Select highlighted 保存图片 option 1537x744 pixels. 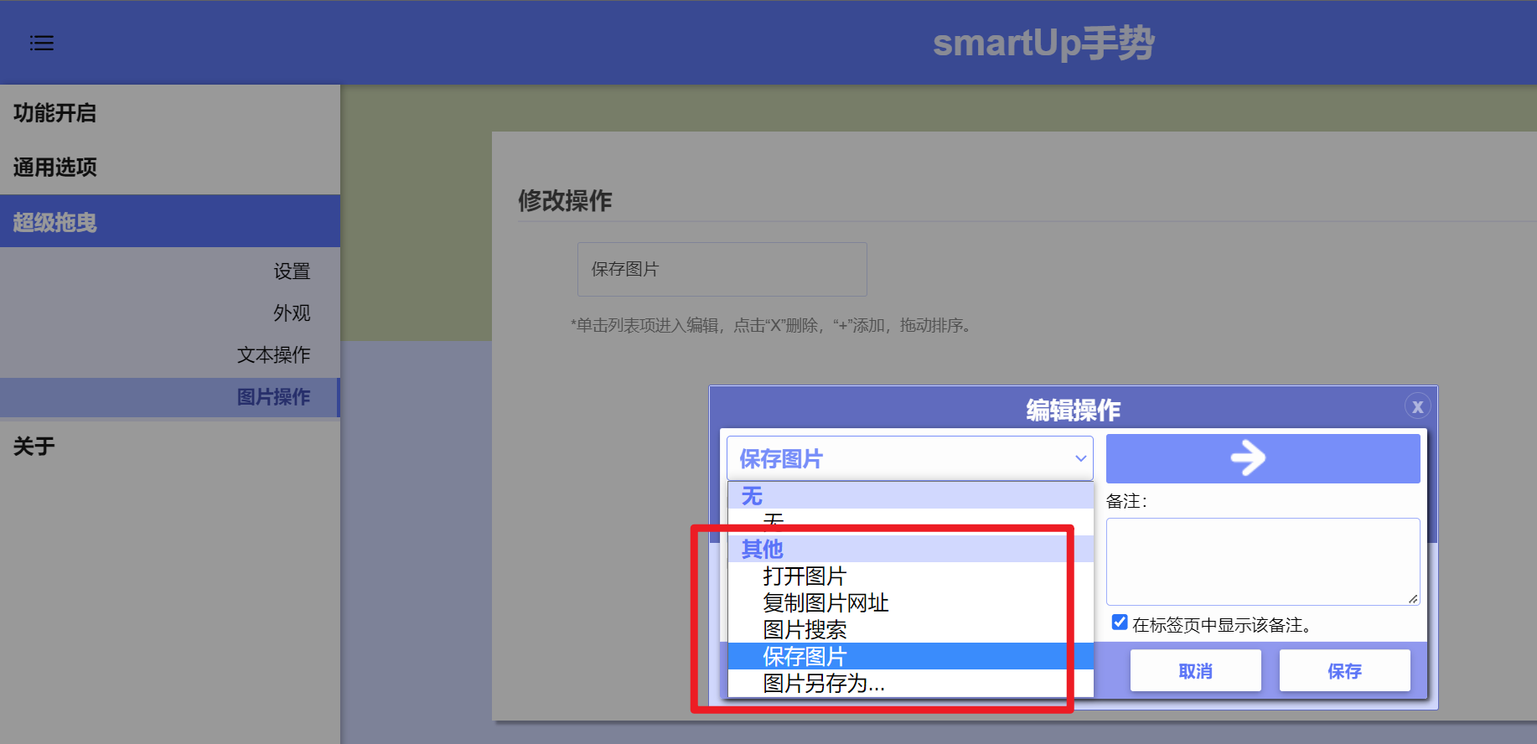(911, 656)
